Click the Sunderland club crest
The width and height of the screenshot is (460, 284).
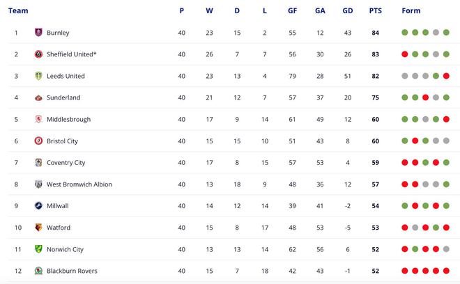(x=38, y=97)
